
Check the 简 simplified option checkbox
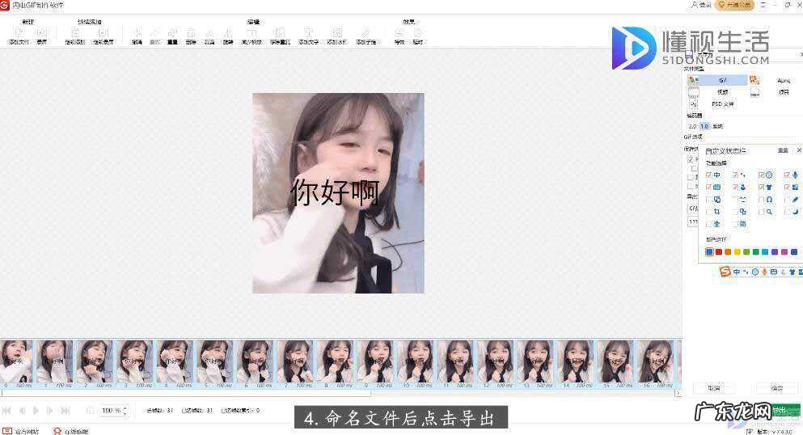(735, 224)
